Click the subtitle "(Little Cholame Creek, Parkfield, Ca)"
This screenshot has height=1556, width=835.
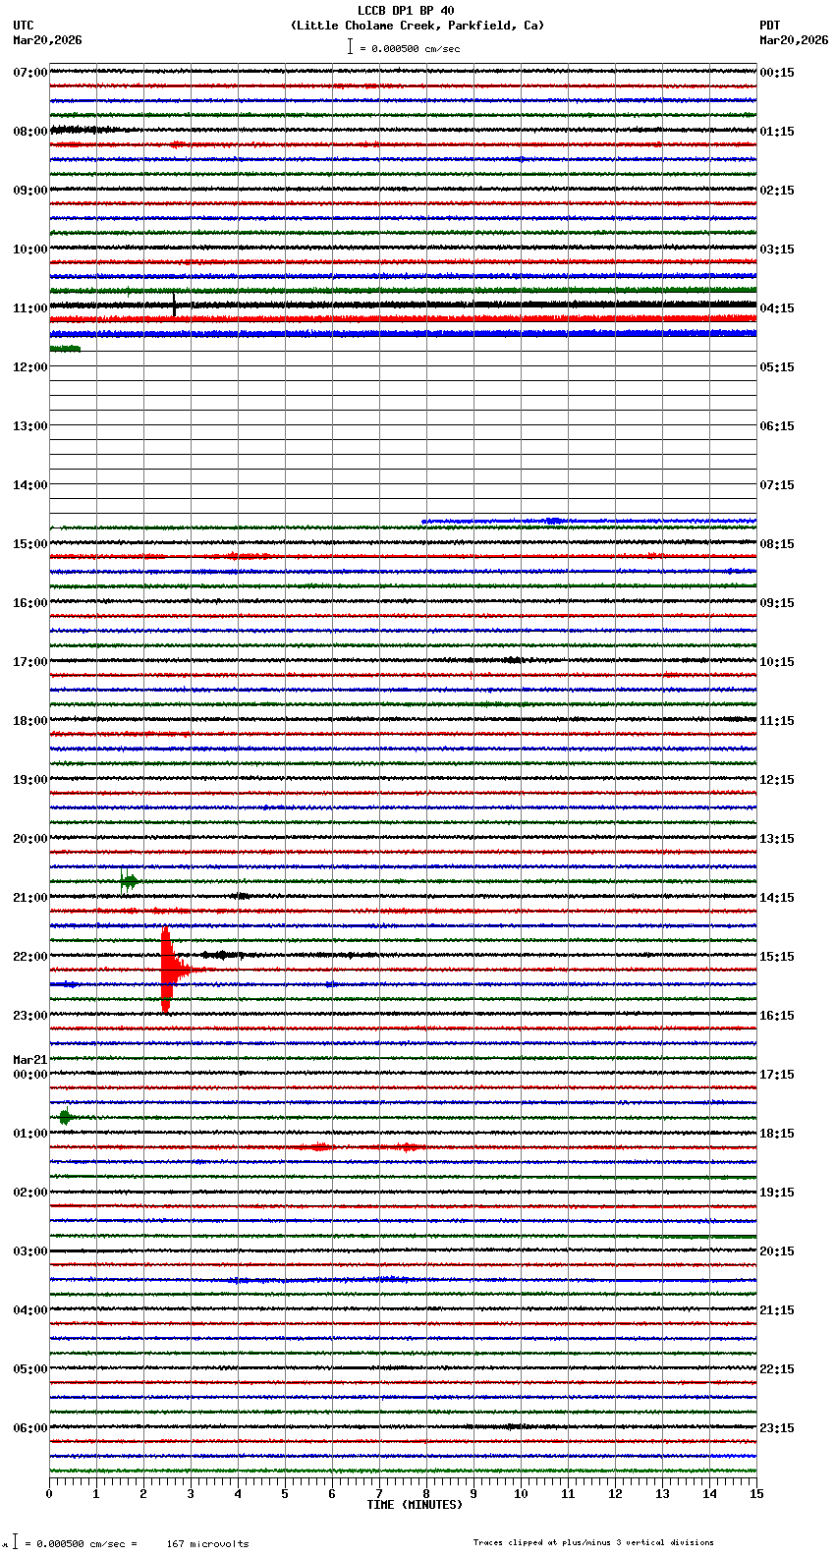[x=417, y=26]
